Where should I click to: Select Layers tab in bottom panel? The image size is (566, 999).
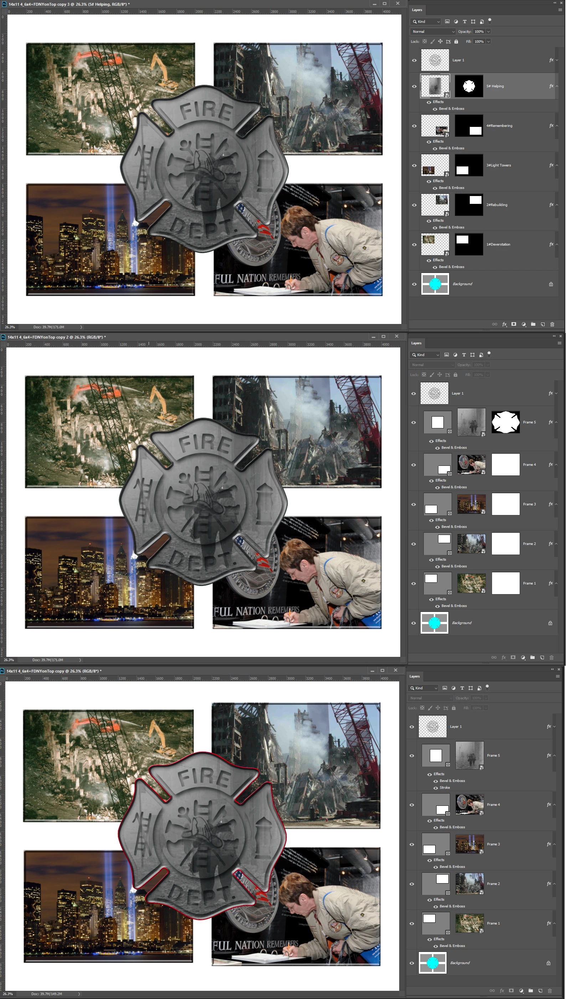415,676
